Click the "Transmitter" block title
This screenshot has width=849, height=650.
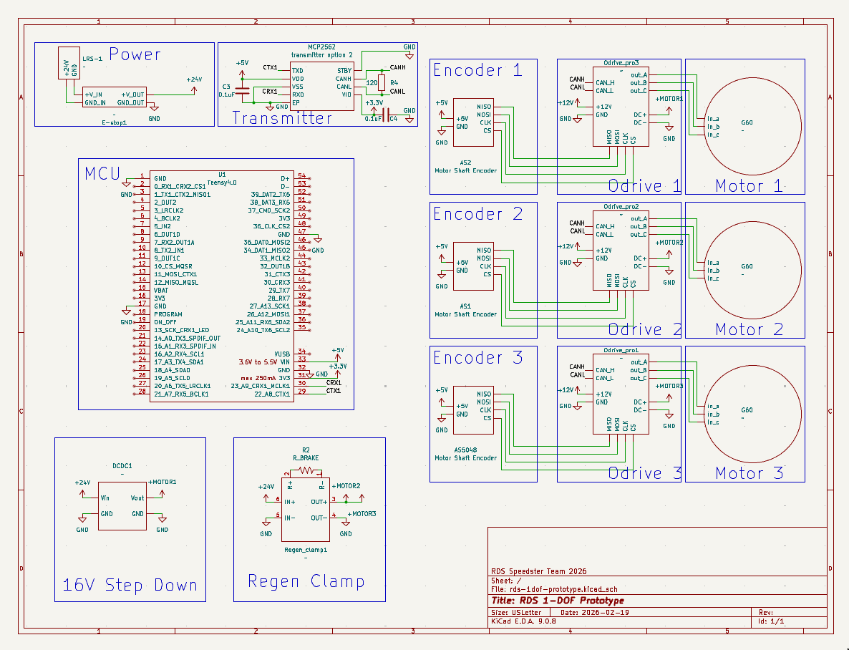pos(282,117)
